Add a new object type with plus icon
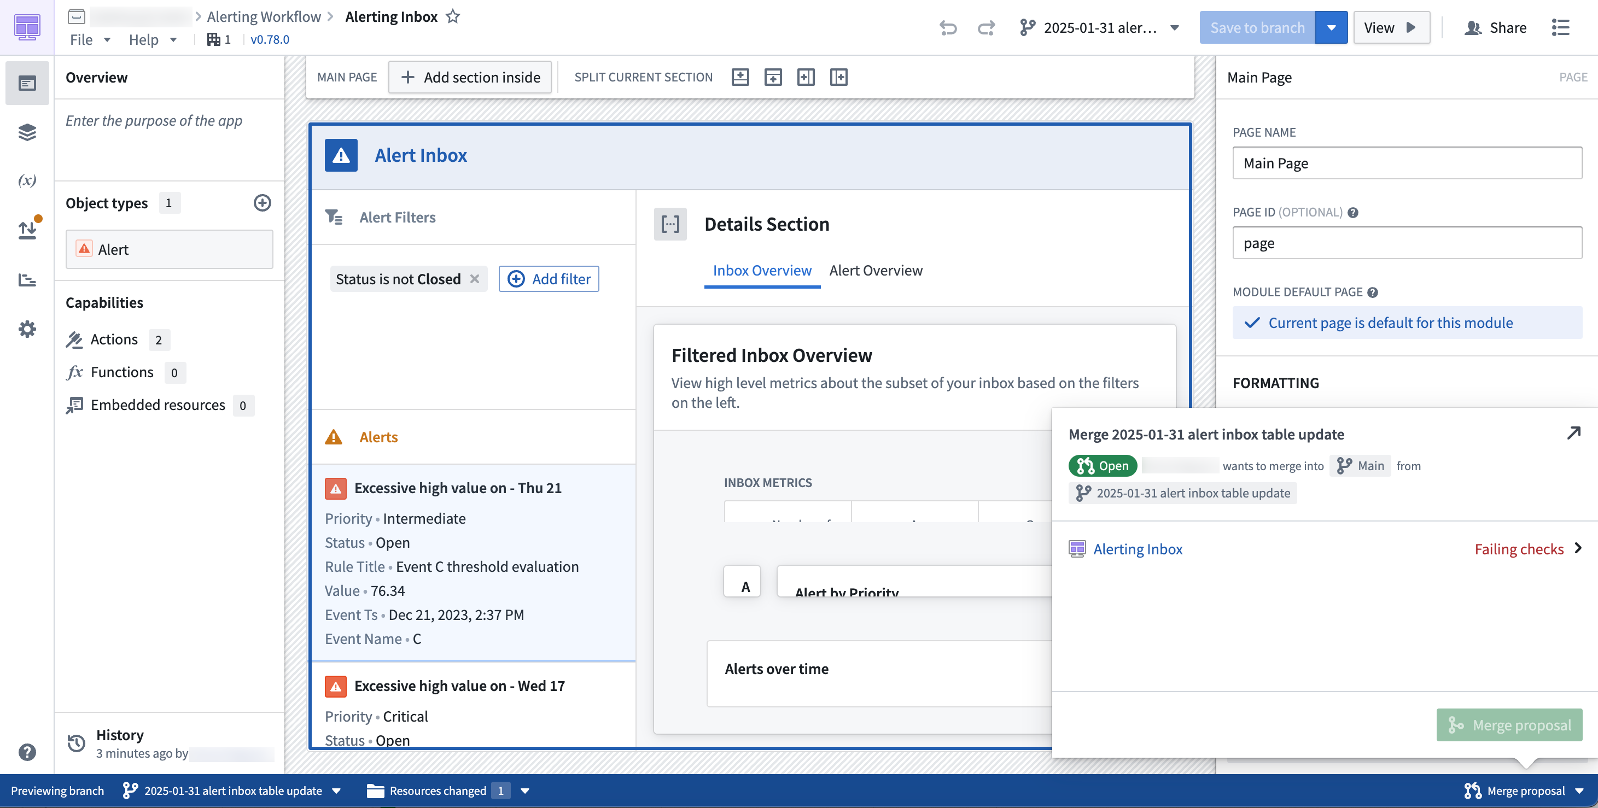This screenshot has width=1598, height=808. (263, 203)
